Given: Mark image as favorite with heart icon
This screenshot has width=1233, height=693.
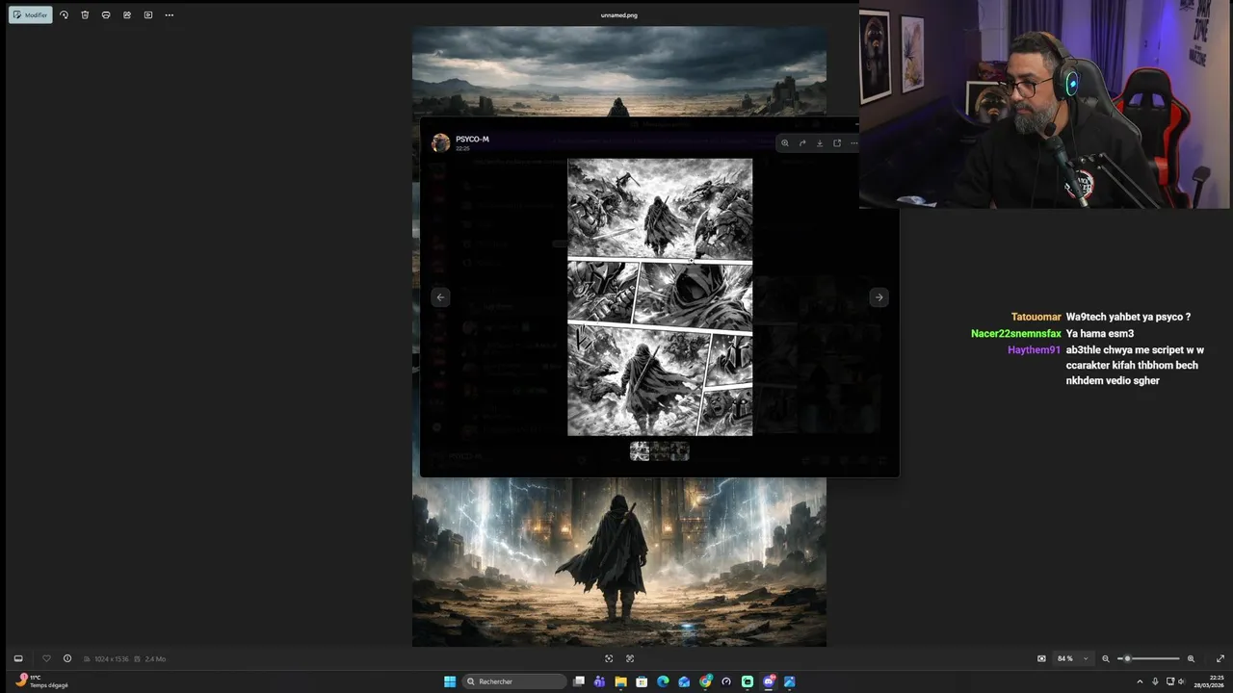Looking at the screenshot, I should tap(46, 659).
